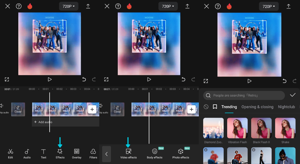Open 720P resolution dropdown in right panel

click(269, 6)
